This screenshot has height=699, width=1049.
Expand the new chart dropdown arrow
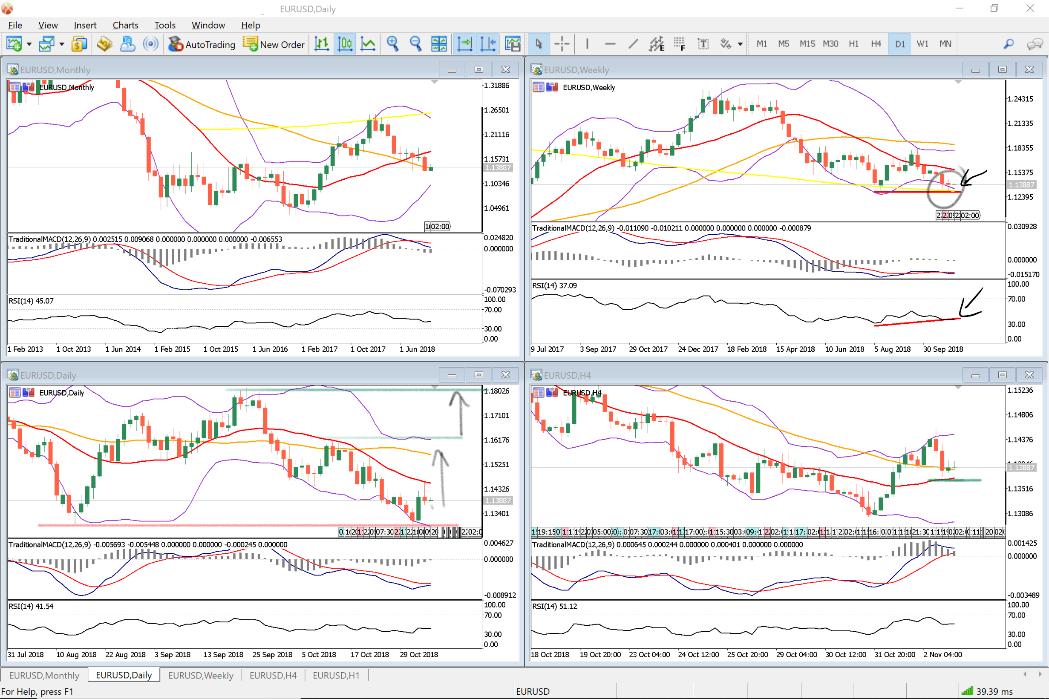point(29,44)
